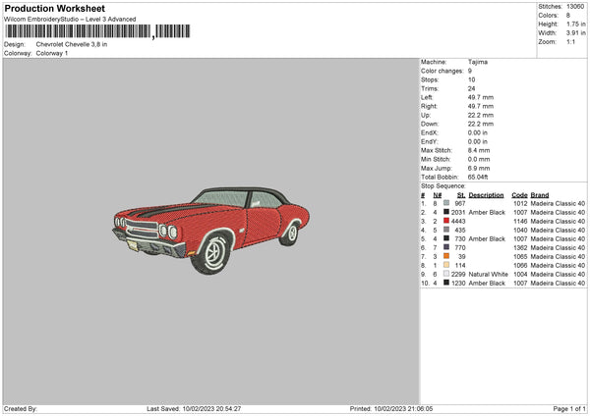Click the barcode under the worksheet title
590x416 pixels.
pos(97,31)
